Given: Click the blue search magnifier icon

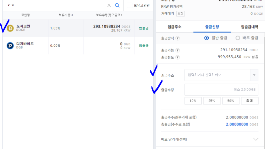Looking at the screenshot, I should point(117,5).
